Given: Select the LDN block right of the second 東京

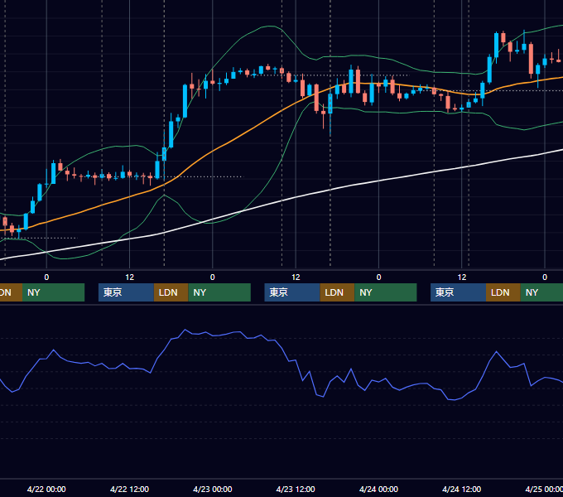Looking at the screenshot, I should 337,292.
